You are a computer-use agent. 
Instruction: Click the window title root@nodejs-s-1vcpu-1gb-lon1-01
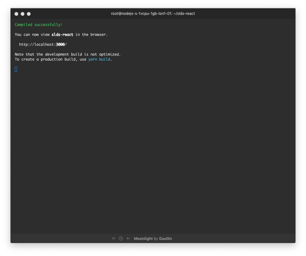pyautogui.click(x=141, y=14)
